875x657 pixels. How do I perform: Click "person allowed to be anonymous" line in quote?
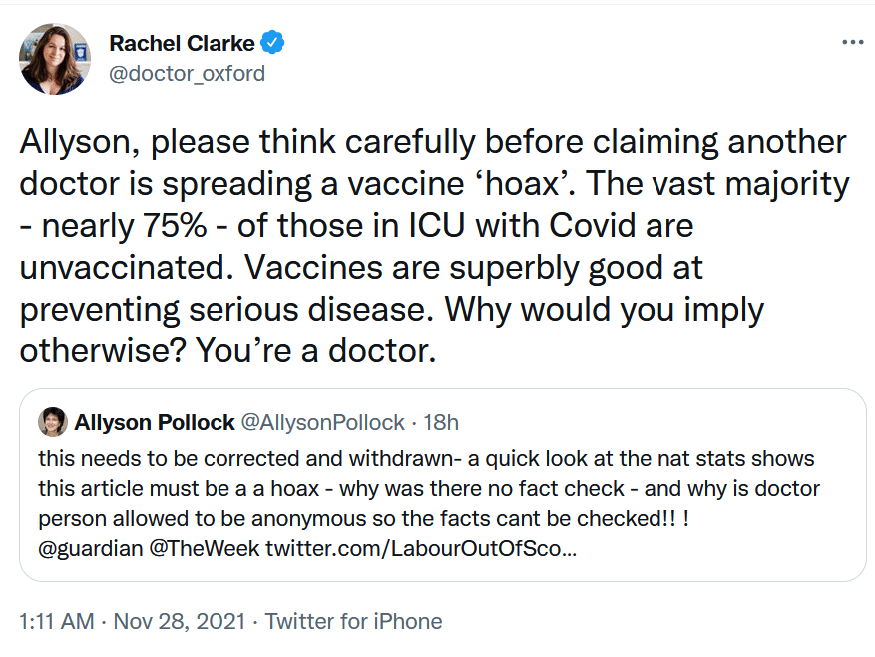[364, 519]
